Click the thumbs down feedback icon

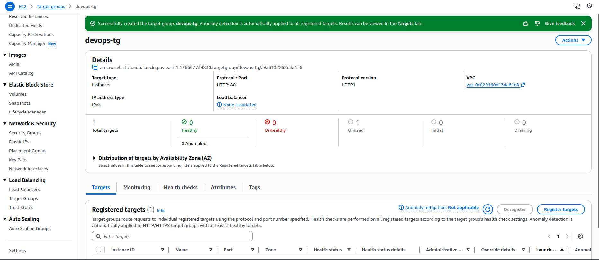[x=537, y=23]
